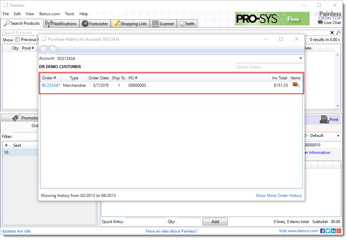Open the Notifications panel
Viewport: 348px width, 240px height.
[61, 23]
